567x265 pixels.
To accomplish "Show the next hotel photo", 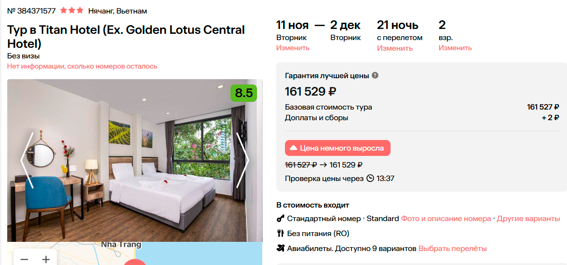I will 243,160.
